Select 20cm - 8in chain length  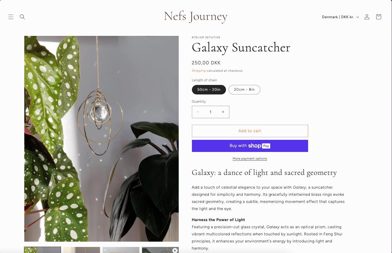pyautogui.click(x=244, y=90)
